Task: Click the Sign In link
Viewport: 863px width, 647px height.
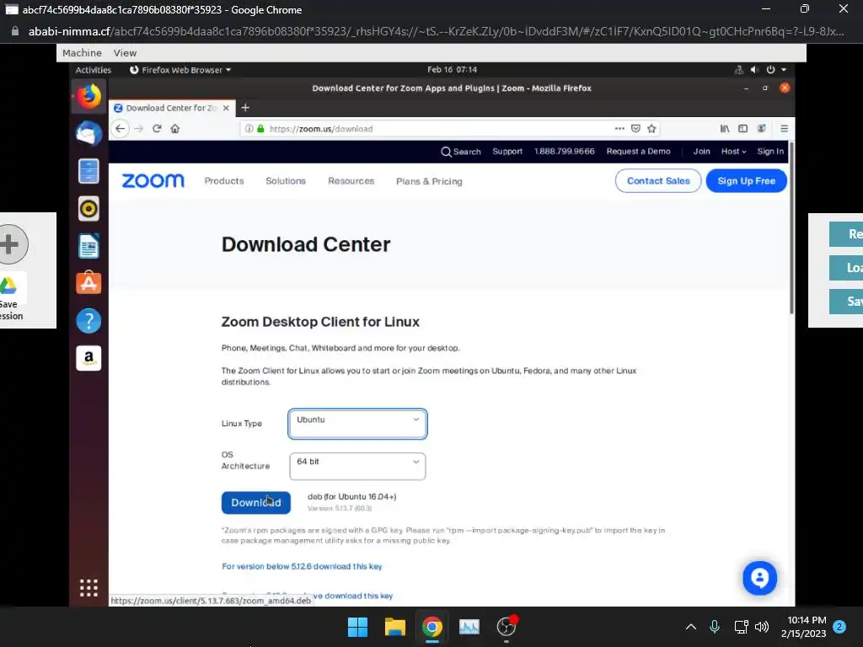Action: [x=770, y=152]
